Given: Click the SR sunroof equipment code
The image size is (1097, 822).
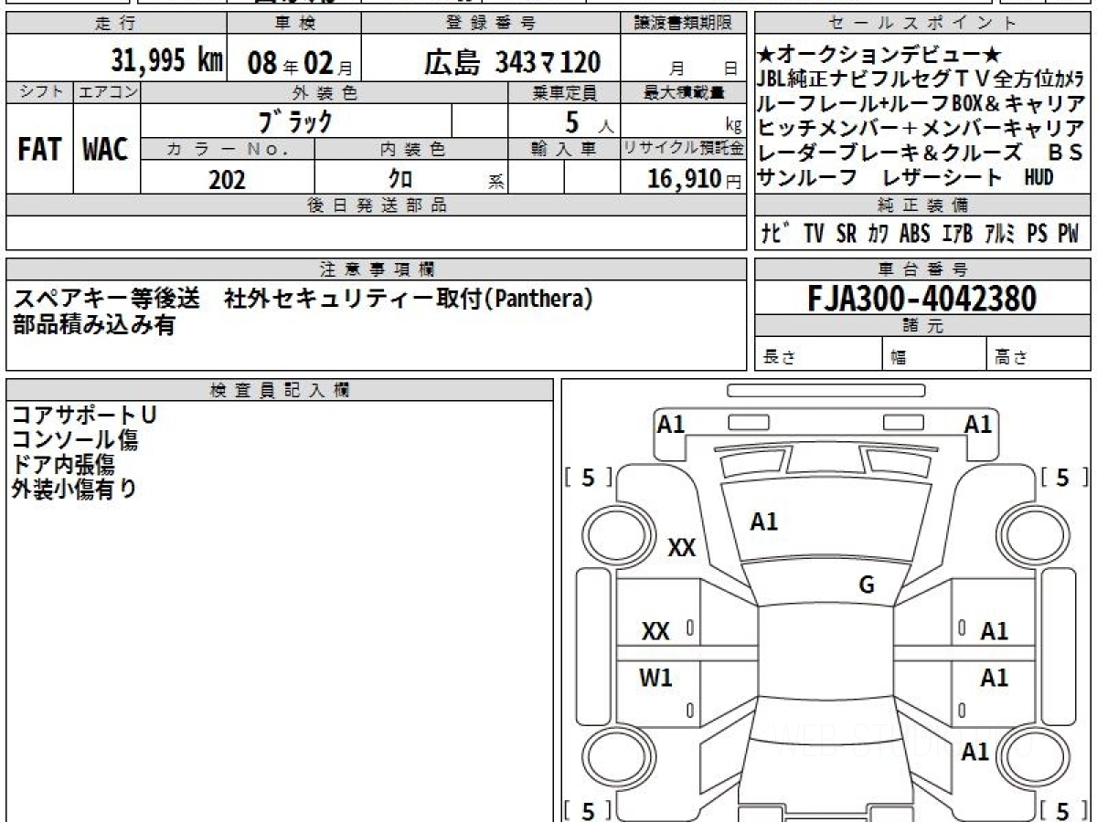Looking at the screenshot, I should (847, 234).
